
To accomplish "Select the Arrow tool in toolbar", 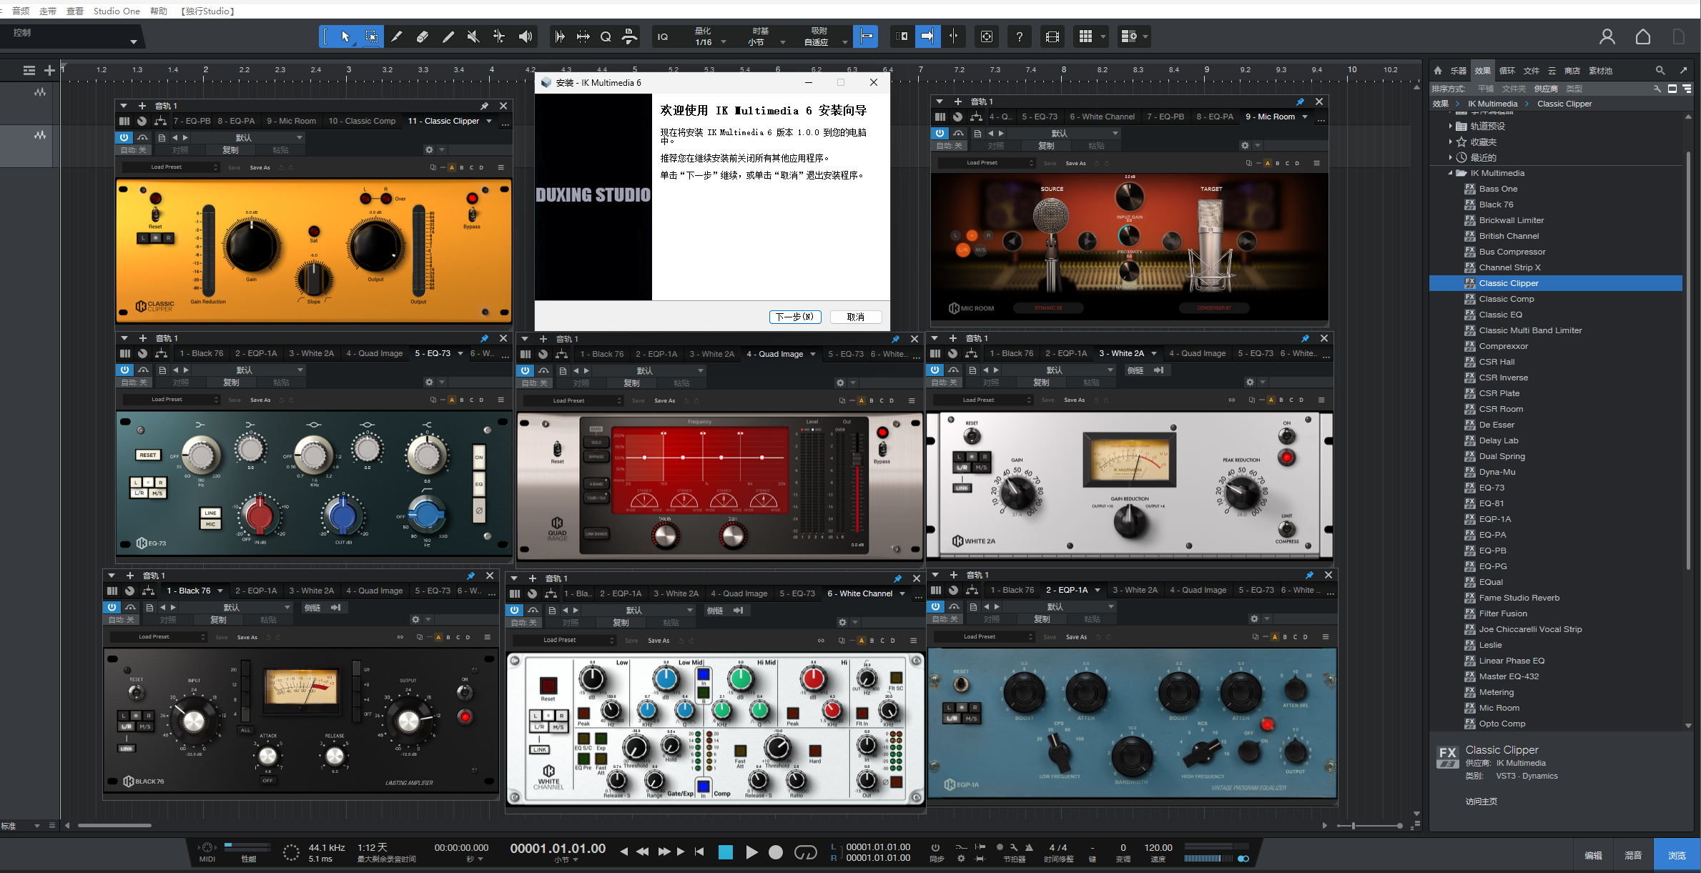I will click(x=345, y=36).
